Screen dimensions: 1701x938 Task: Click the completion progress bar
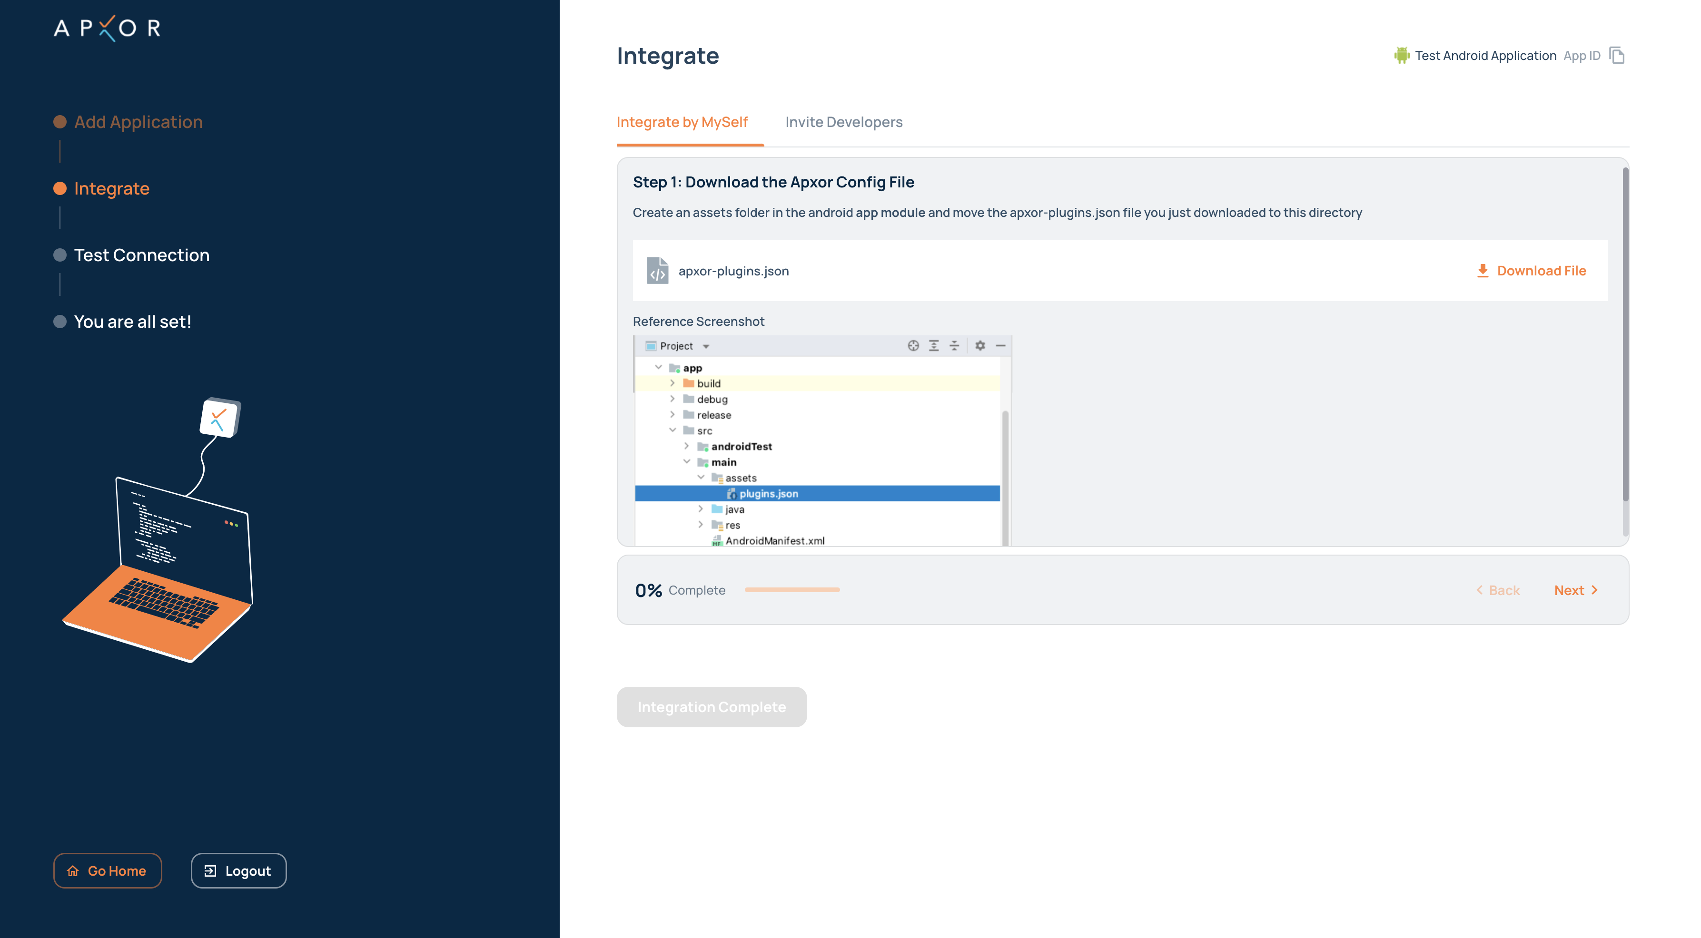(x=792, y=589)
